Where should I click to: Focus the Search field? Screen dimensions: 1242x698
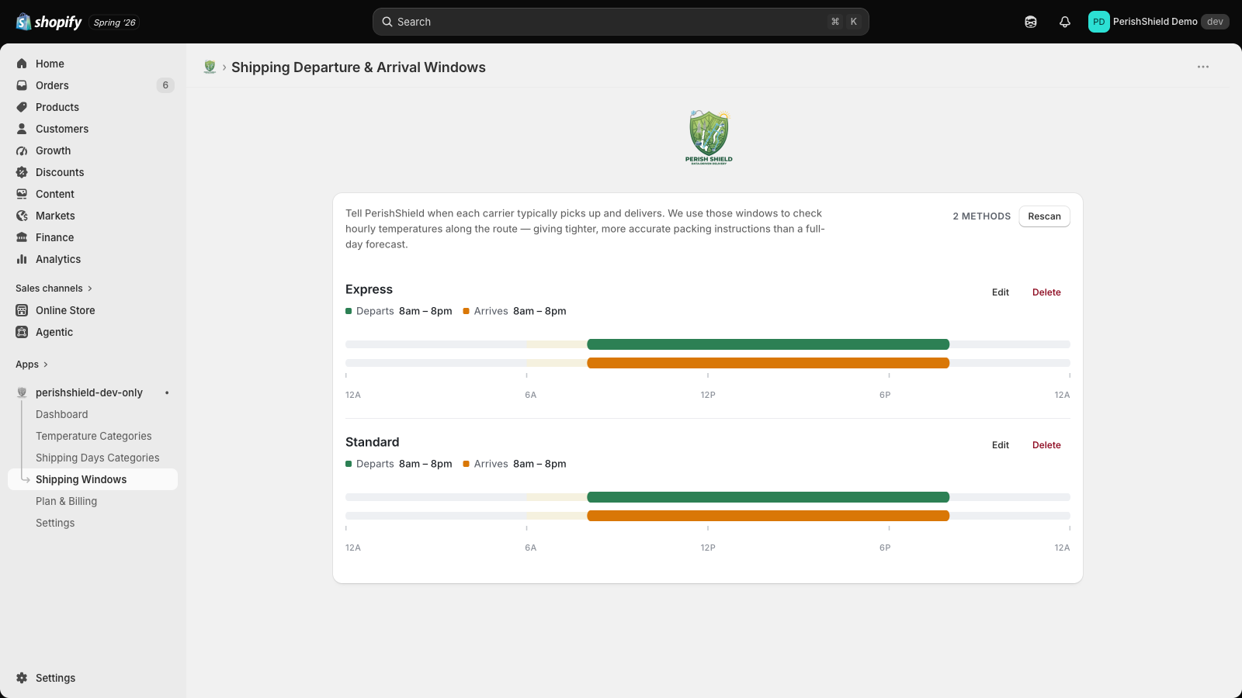tap(621, 22)
